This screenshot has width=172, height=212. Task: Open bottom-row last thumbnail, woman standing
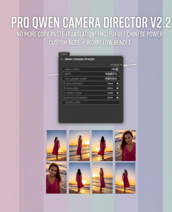point(125,178)
